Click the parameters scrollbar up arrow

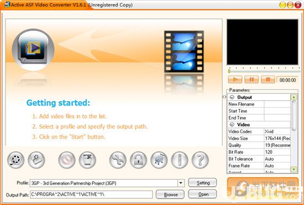click(293, 97)
